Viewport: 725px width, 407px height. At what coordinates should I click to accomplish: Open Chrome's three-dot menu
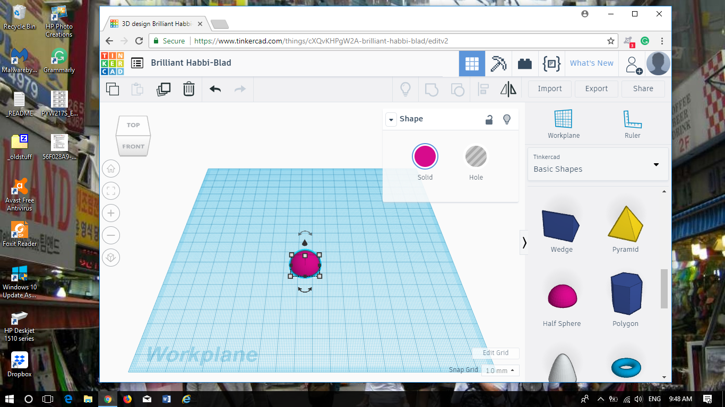662,41
